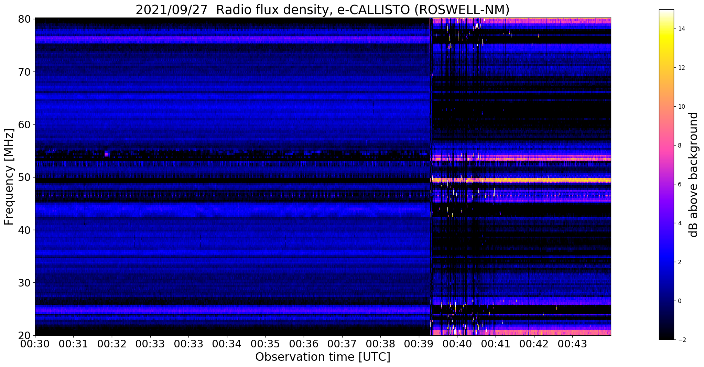
Task: Click the pink band at 20 MHz after 00:41
Action: [553, 333]
